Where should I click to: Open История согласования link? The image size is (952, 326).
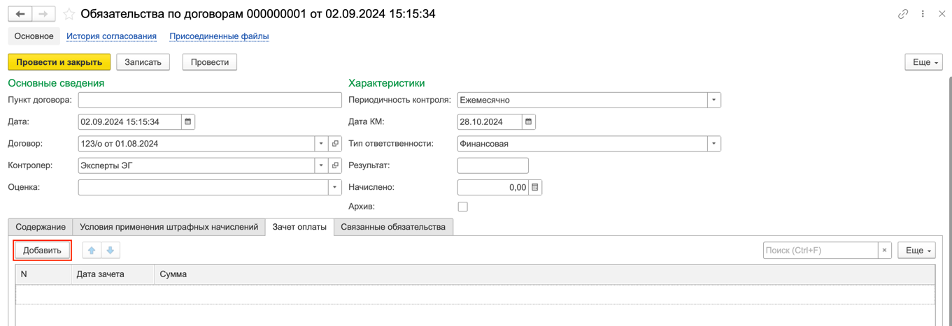[111, 36]
